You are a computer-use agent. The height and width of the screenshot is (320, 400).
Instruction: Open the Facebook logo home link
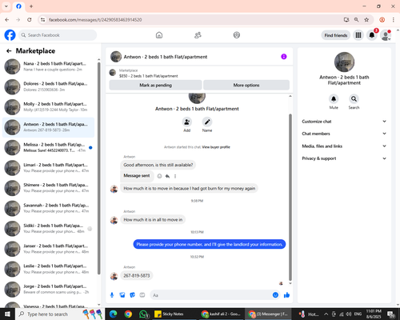coord(10,35)
